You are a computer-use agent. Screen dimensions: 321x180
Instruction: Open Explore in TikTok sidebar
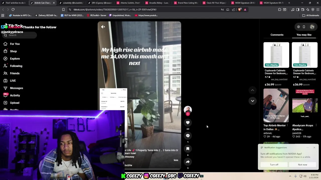[15, 58]
